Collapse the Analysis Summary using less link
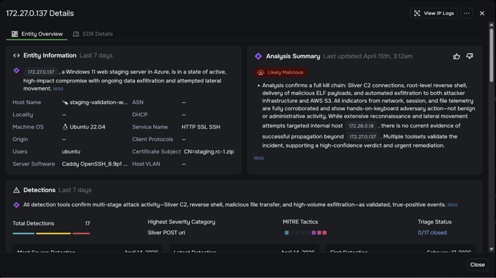The image size is (496, 278). [259, 158]
